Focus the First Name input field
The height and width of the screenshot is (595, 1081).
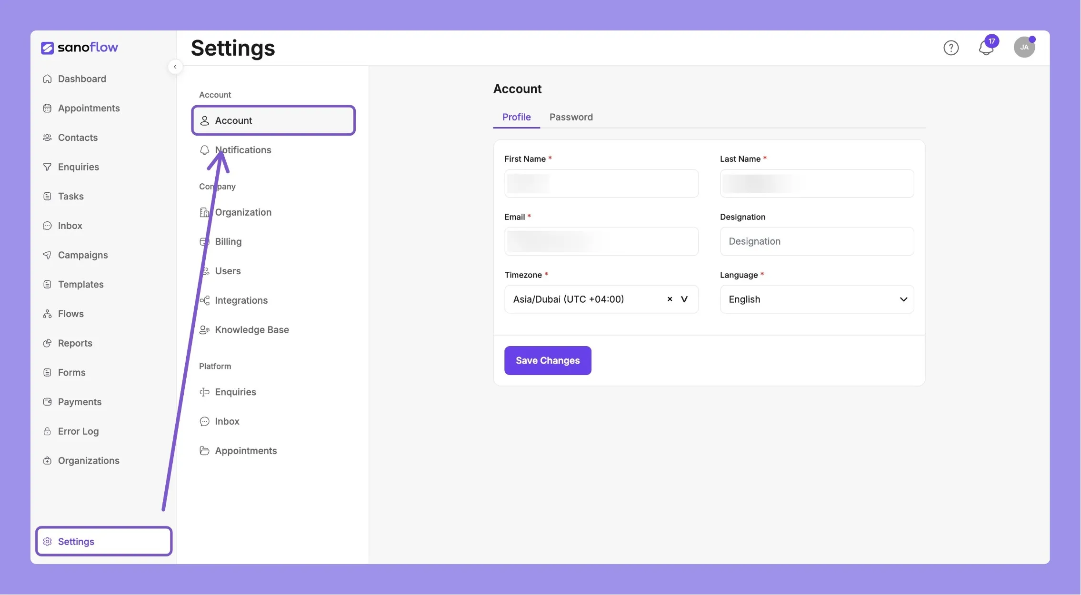(x=601, y=184)
